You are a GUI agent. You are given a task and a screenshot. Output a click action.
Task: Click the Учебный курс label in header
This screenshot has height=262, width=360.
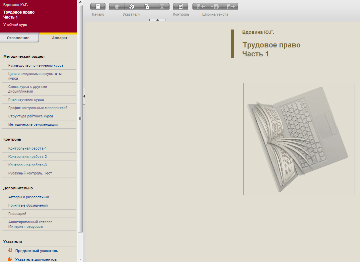point(15,25)
